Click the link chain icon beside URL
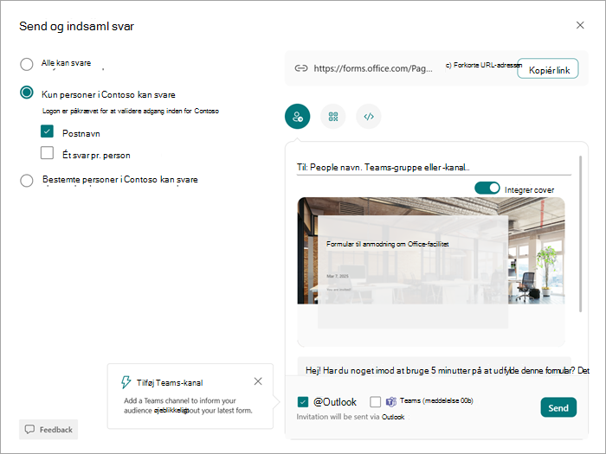The image size is (606, 454). (x=301, y=68)
